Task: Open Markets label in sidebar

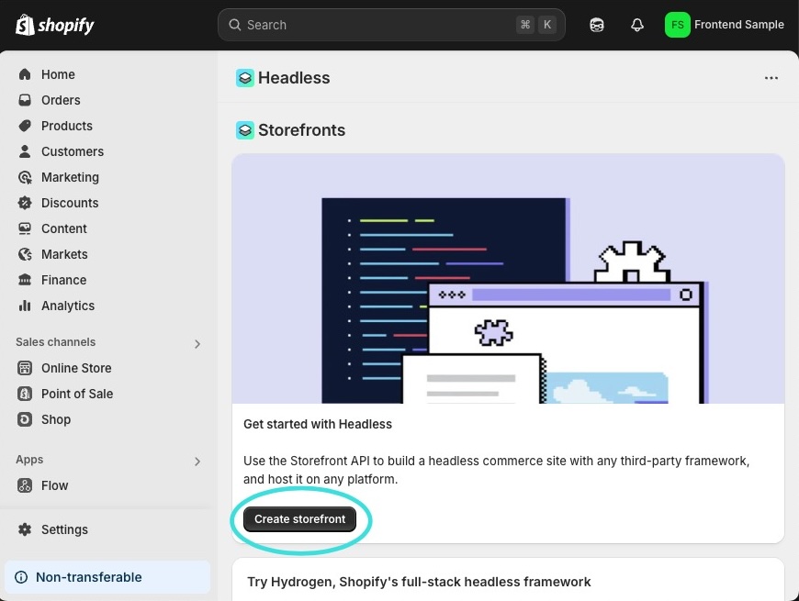Action: pos(64,254)
